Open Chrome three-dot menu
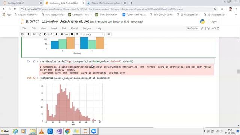240x135 pixels. [236, 9]
